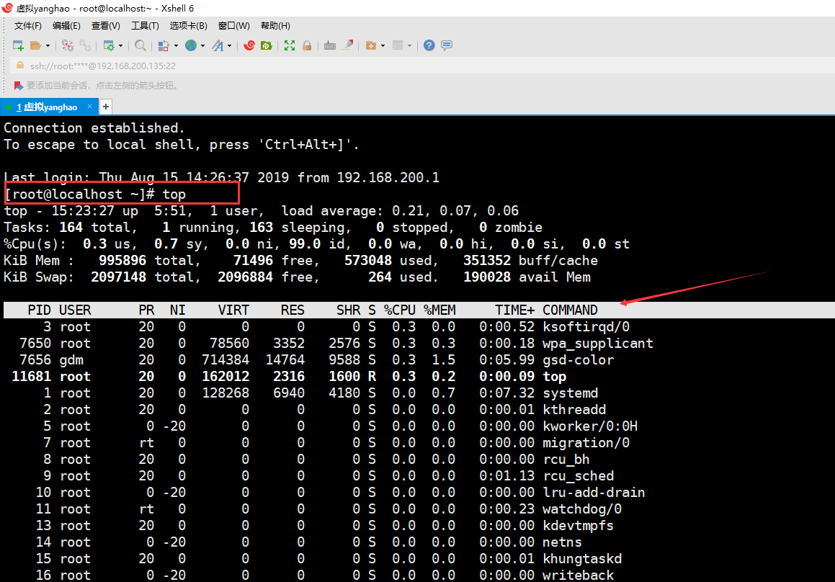Viewport: 835px width, 582px height.
Task: Launch the green Xftp file transfer icon
Action: (x=267, y=46)
